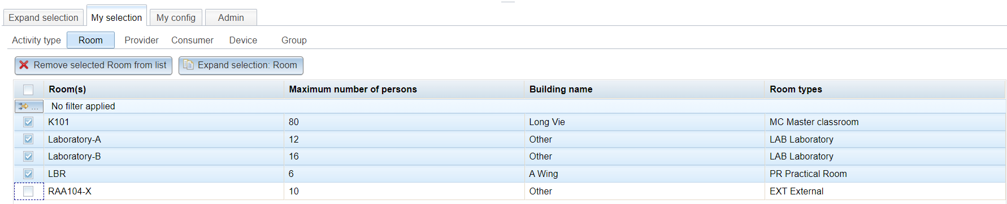Click the red X remove icon
Viewport: 1007px width, 204px height.
(24, 65)
